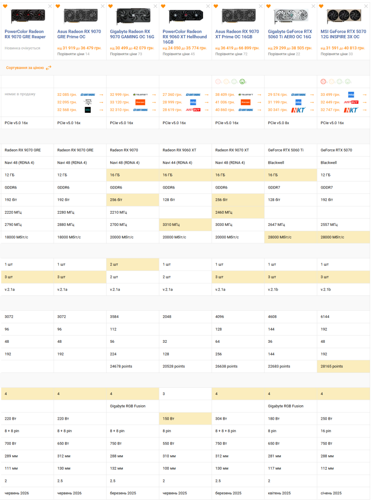Viewport: 376px width, 502px height.
Task: Click the Telemart logo beside 38 409 грн.
Action: pyautogui.click(x=245, y=95)
